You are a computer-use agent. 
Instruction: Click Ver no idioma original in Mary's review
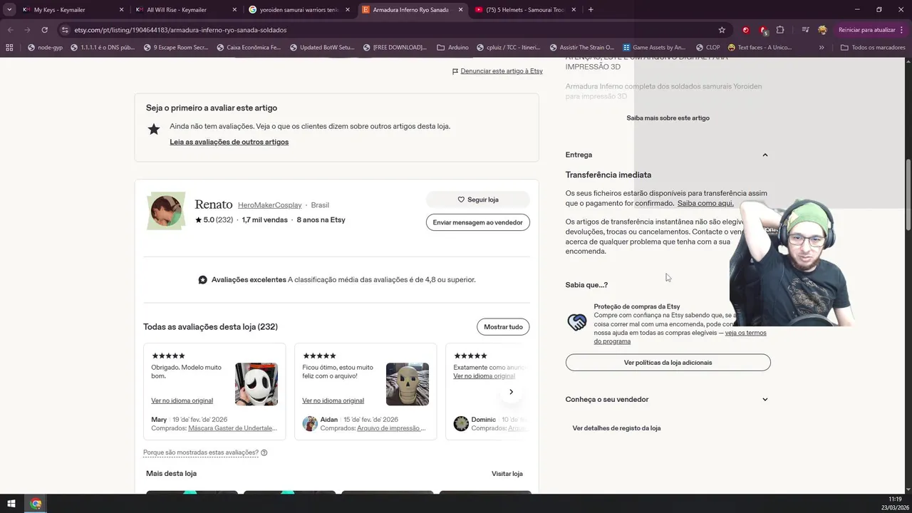[182, 400]
